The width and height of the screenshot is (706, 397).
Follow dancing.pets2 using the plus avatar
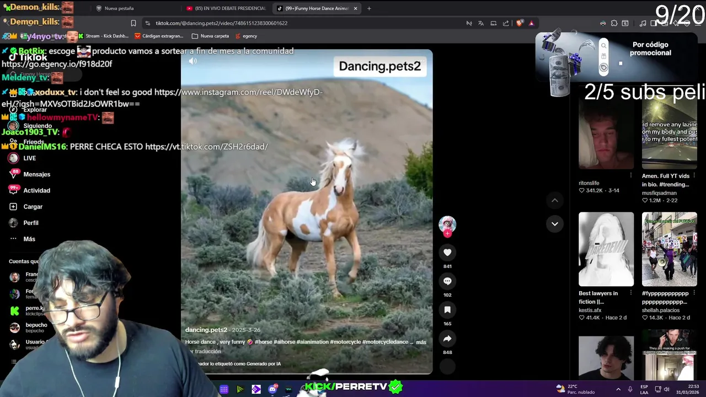click(x=447, y=233)
